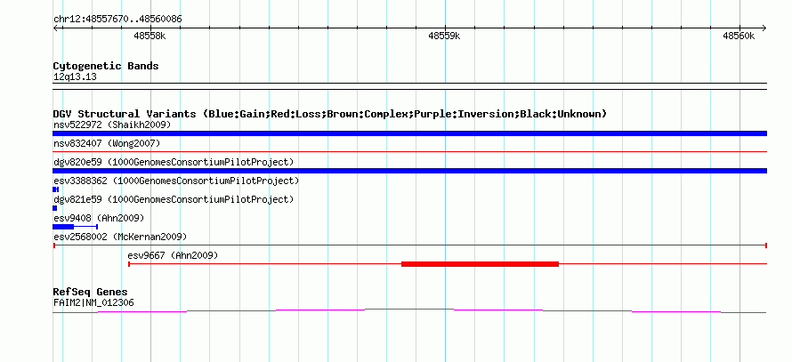The image size is (792, 362).
Task: Select the blue esv9408 variant glyph
Action: point(76,227)
